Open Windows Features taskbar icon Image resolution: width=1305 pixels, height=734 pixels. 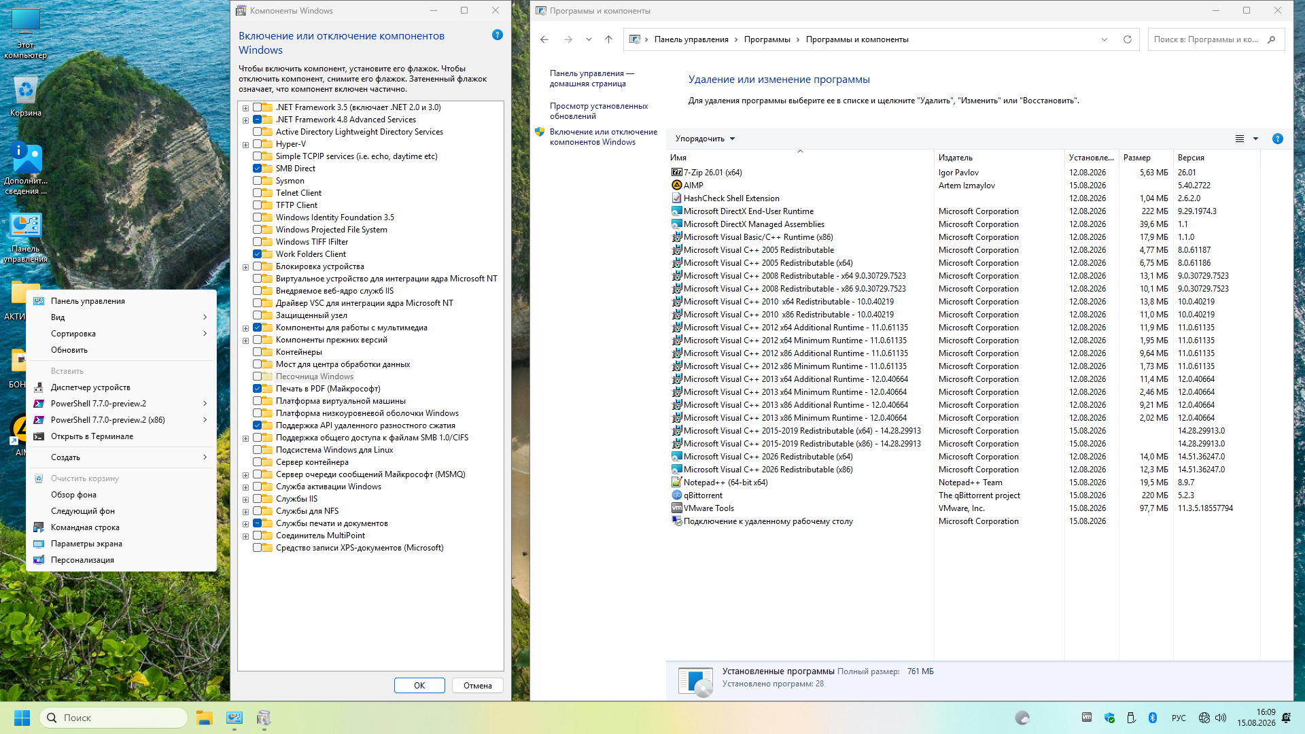coord(264,718)
